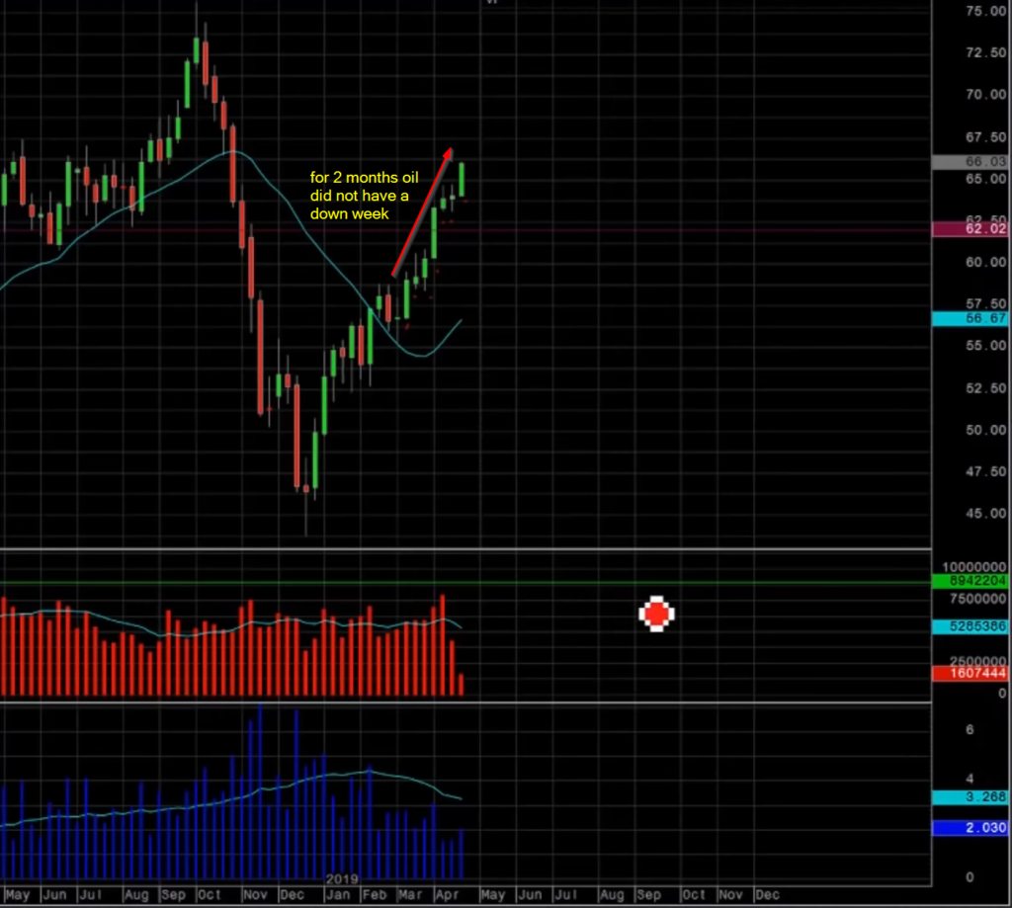Select the cyan 56.67 moving average tag
Screen dimensions: 1012x908
coord(971,318)
